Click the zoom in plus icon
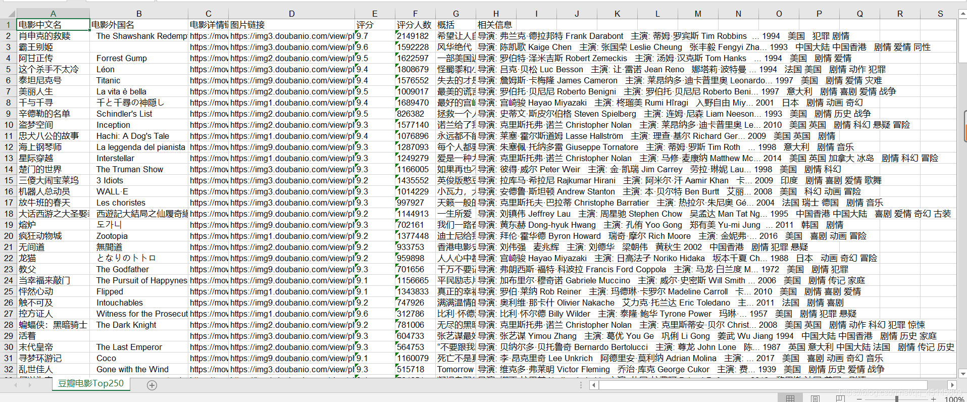 (x=934, y=399)
